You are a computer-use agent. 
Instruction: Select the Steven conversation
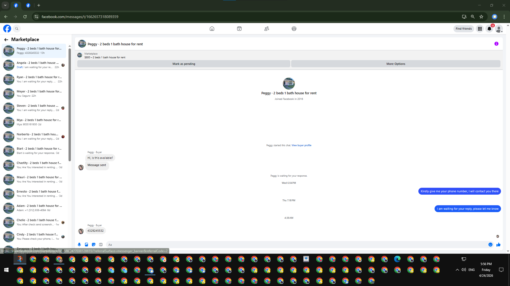34,108
